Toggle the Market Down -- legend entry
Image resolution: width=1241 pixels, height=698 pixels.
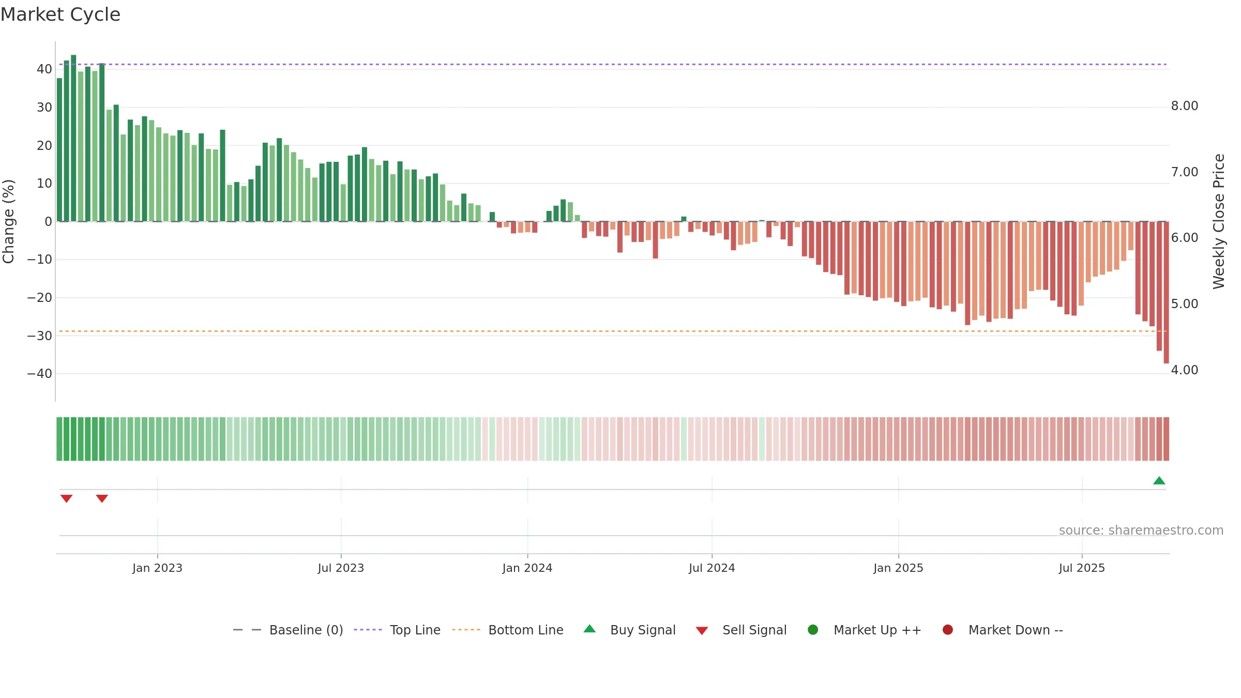1003,630
